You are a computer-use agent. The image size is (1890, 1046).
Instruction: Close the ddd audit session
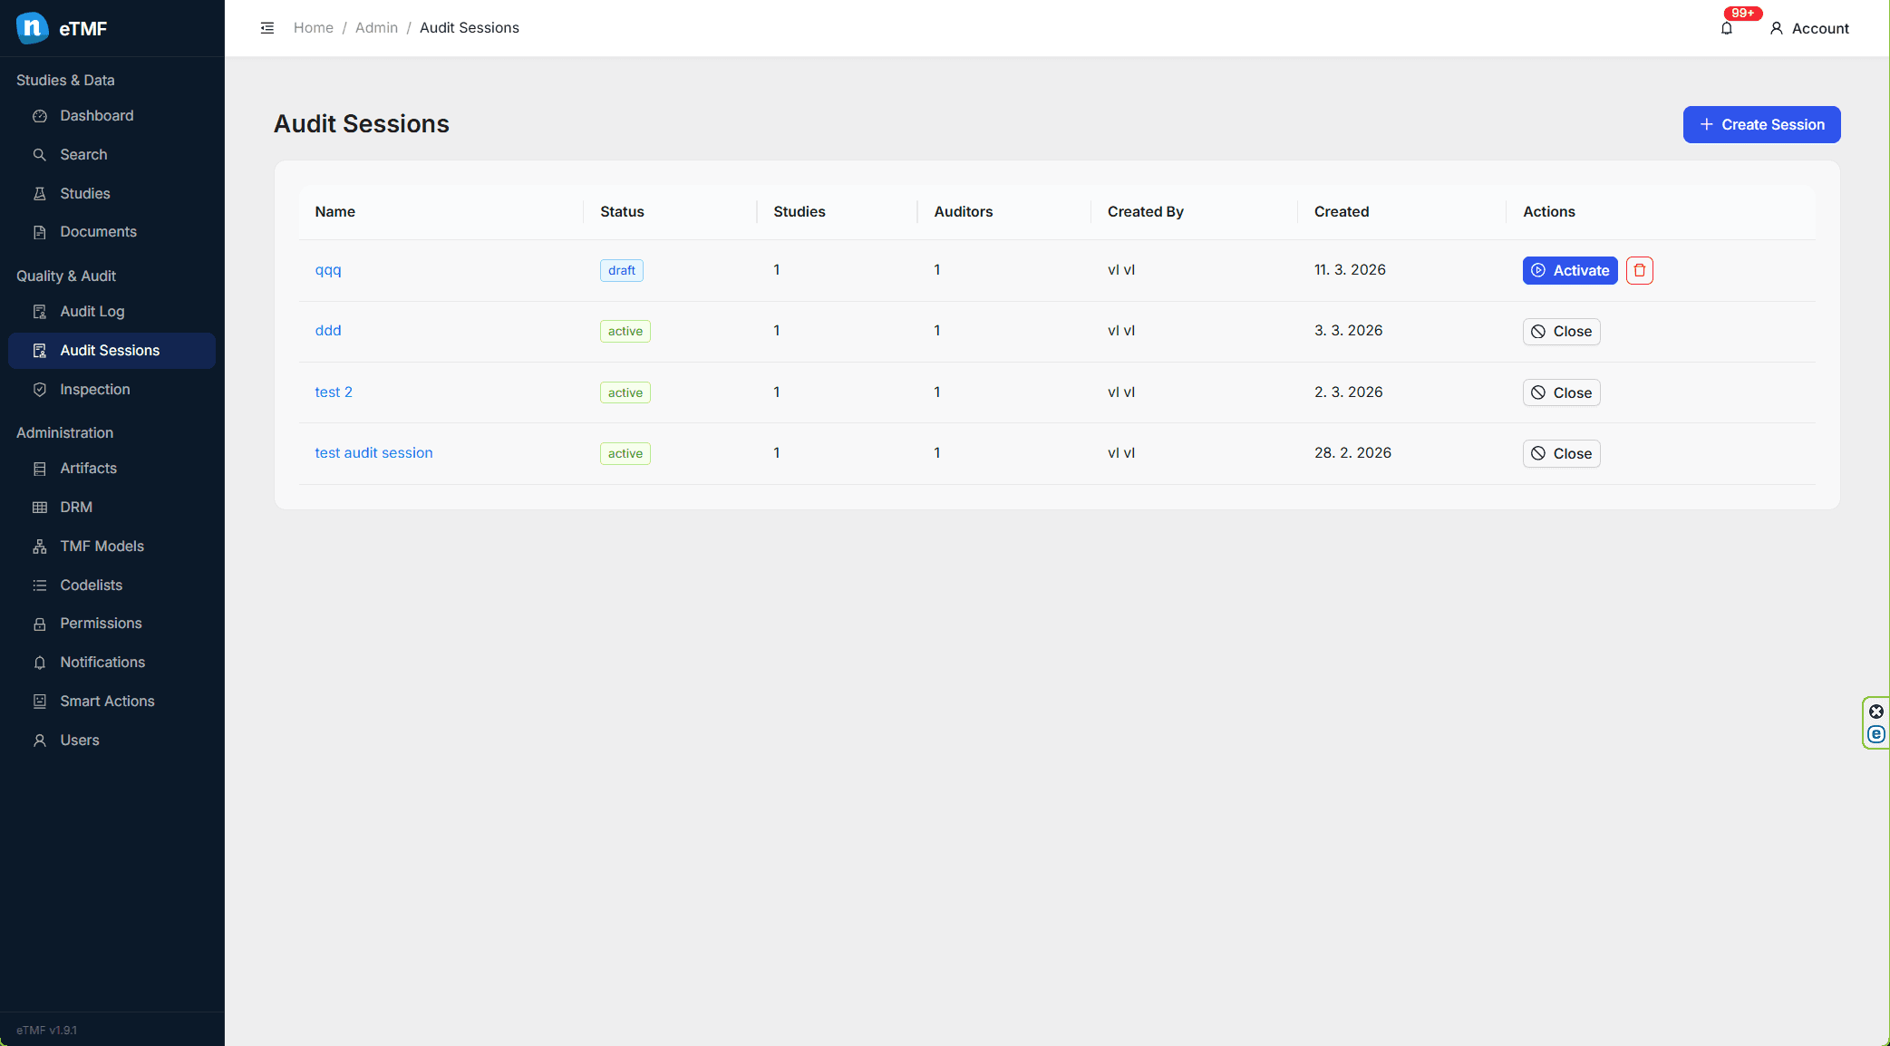click(x=1561, y=332)
